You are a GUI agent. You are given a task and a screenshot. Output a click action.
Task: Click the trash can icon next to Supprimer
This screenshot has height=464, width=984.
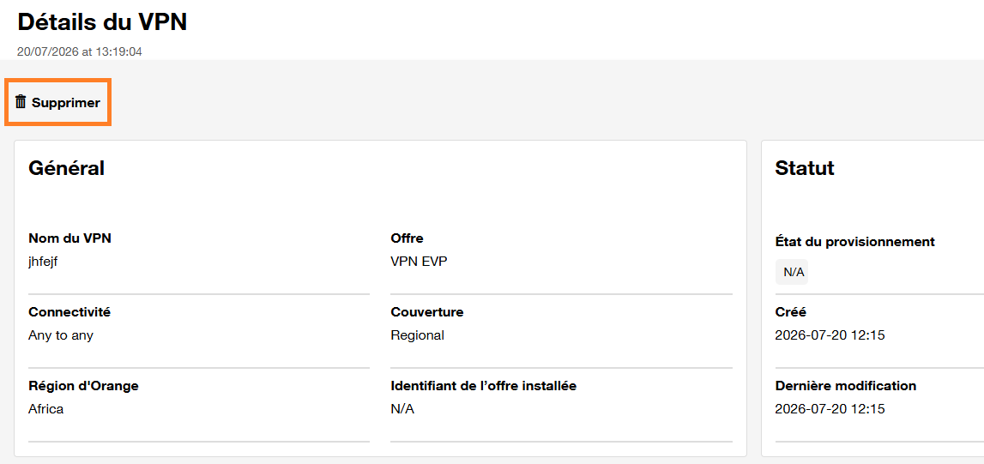[x=21, y=101]
